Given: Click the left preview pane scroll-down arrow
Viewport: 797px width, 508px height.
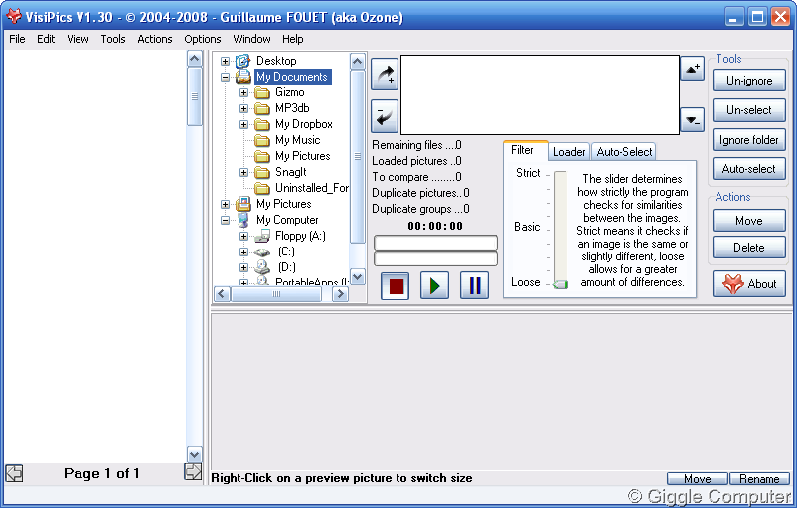Looking at the screenshot, I should coord(194,454).
